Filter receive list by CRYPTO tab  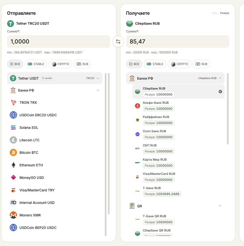(x=179, y=64)
